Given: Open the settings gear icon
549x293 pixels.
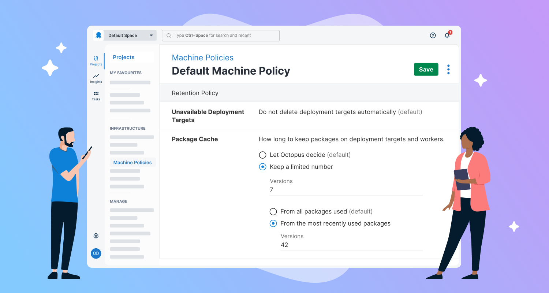Looking at the screenshot, I should (x=96, y=236).
